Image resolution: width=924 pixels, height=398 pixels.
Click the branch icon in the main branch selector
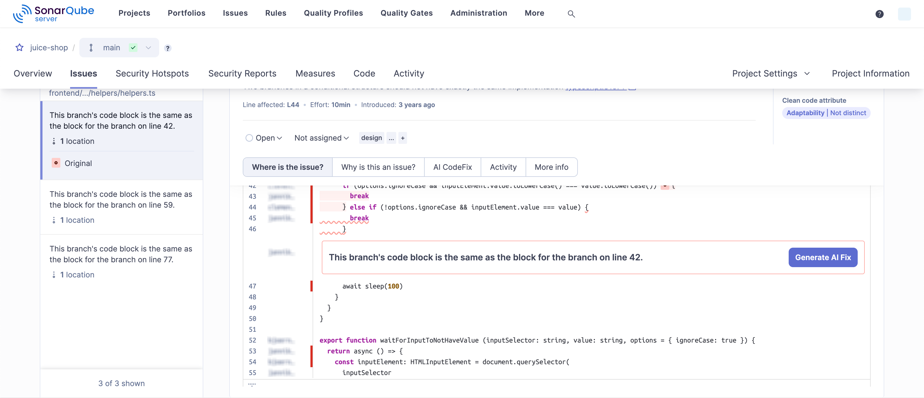pos(91,47)
